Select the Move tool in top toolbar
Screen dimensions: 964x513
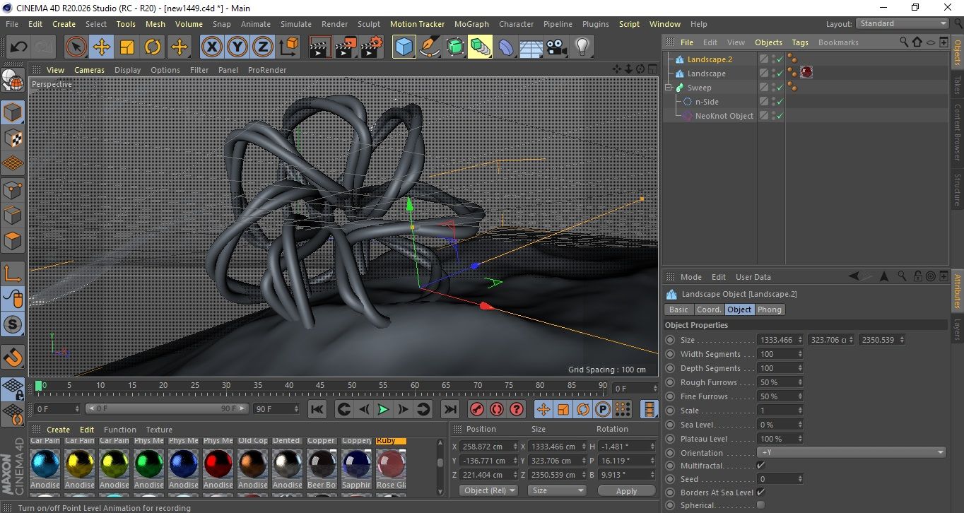102,47
